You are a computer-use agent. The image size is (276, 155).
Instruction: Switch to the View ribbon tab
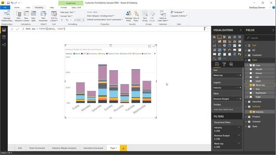point(28,8)
